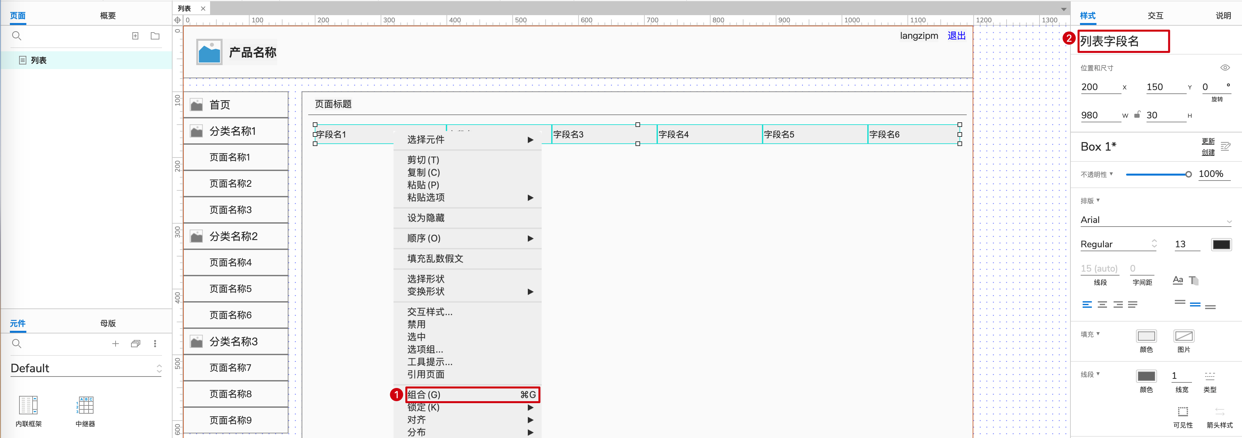Align text center
The width and height of the screenshot is (1242, 438).
point(1102,304)
